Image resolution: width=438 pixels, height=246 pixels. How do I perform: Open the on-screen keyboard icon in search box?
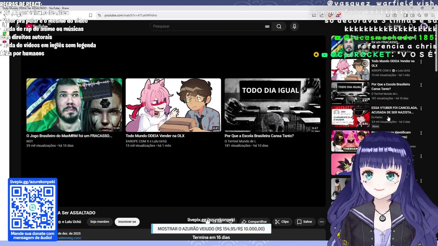(267, 26)
